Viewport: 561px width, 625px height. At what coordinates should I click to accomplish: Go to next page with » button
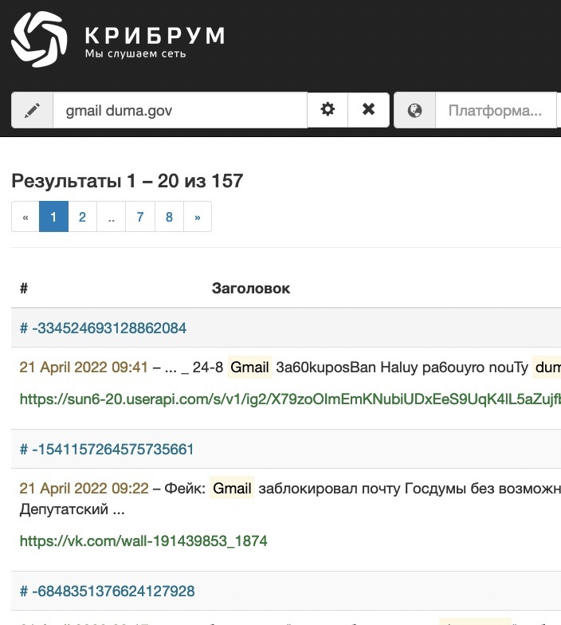point(198,217)
